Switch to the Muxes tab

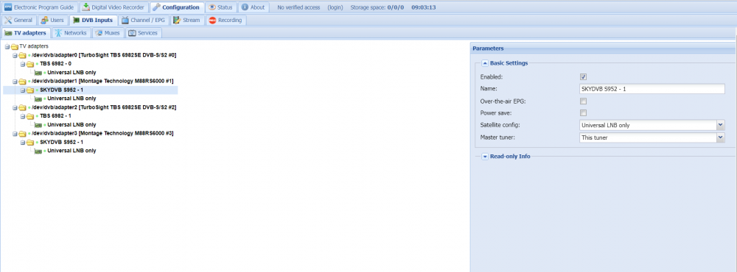[108, 33]
